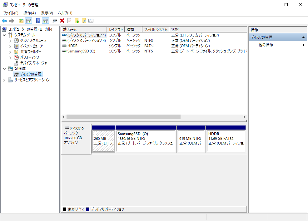
Task: Toggle the Show/Hide Console Tree icon
Action: point(29,21)
